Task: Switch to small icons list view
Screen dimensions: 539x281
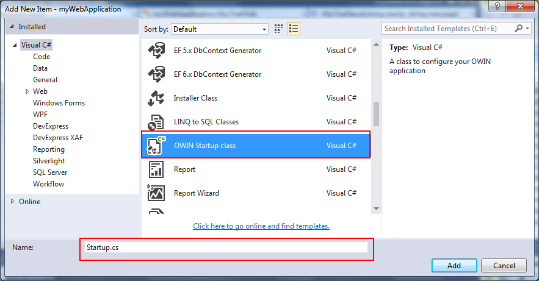Action: point(294,29)
